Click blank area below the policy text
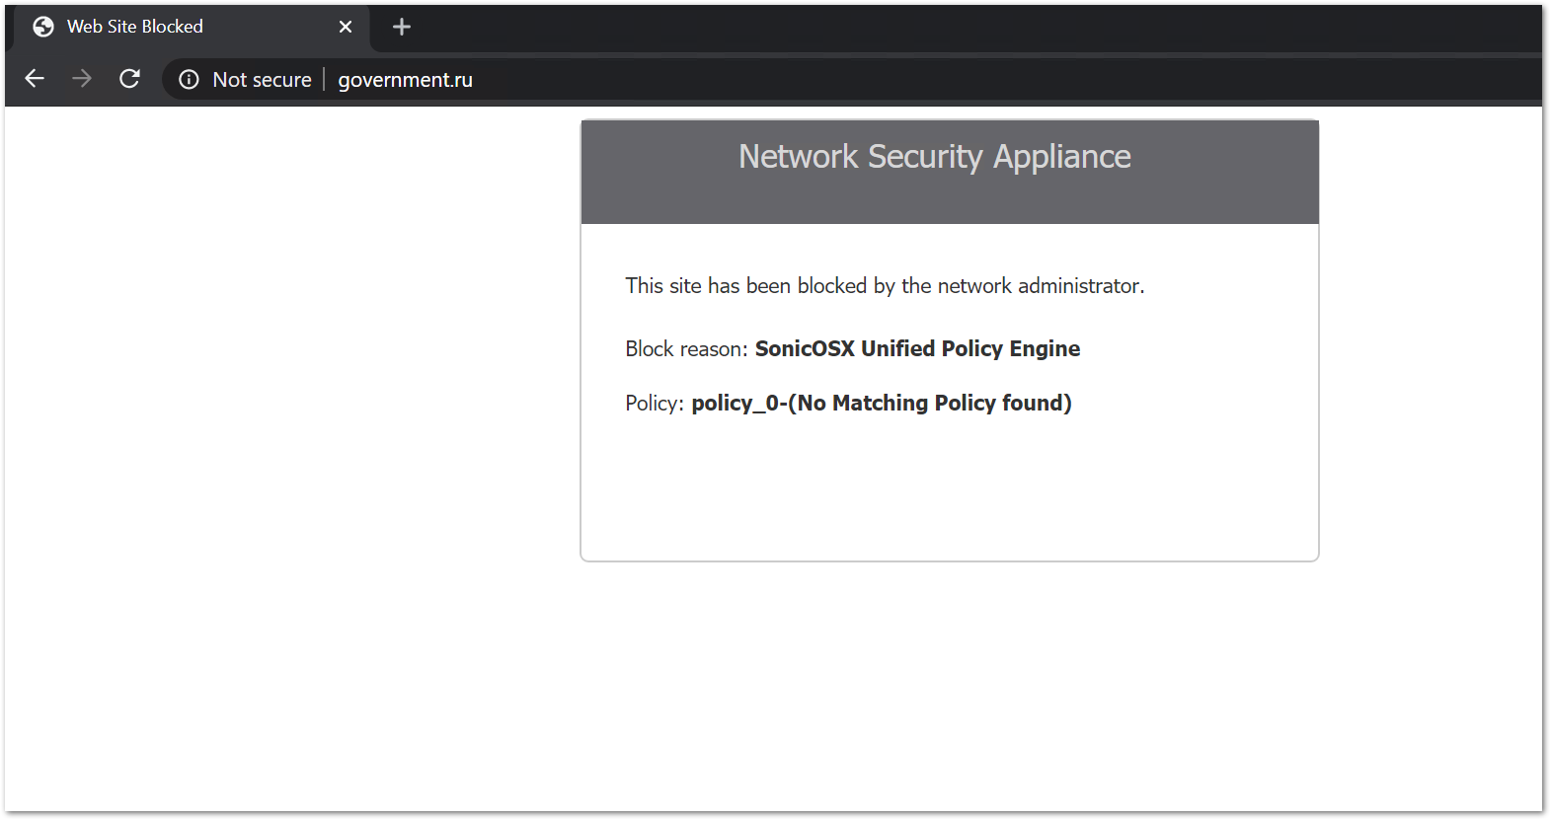Image resolution: width=1551 pixels, height=820 pixels. [x=948, y=493]
